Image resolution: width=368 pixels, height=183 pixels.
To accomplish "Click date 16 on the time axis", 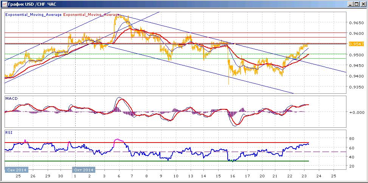I will coord(233,176).
